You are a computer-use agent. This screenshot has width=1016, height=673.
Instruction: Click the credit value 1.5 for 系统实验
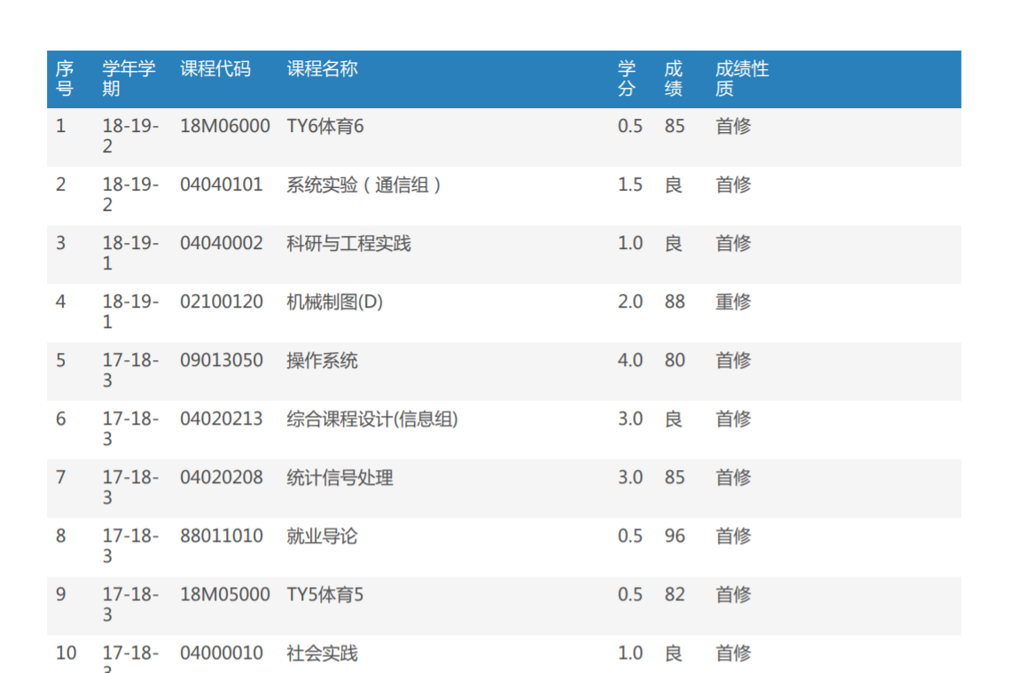point(629,184)
